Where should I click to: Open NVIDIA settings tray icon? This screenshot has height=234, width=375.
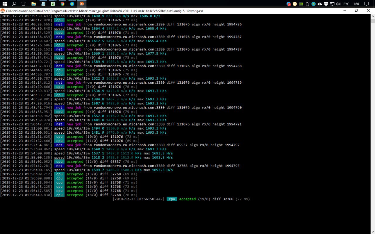[301, 4]
